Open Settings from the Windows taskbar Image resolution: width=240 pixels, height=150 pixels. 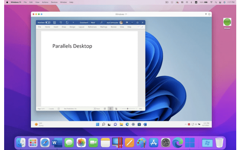(x=133, y=124)
